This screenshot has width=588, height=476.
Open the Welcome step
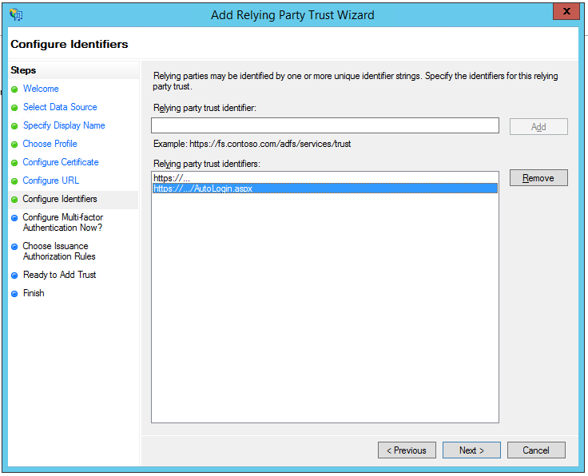coord(41,89)
